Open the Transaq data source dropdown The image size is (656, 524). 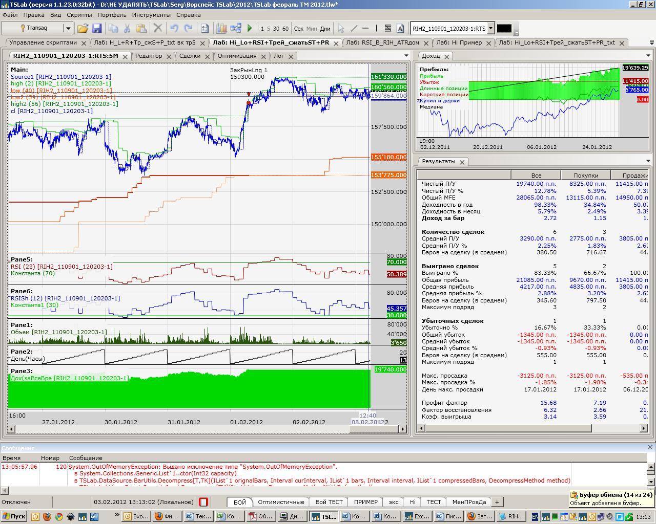point(68,28)
